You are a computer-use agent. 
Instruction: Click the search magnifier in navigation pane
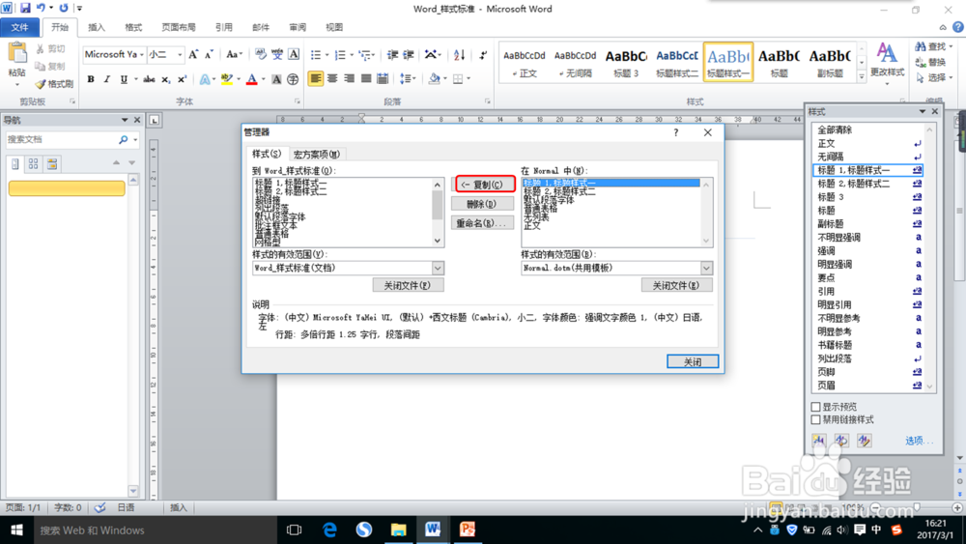124,140
